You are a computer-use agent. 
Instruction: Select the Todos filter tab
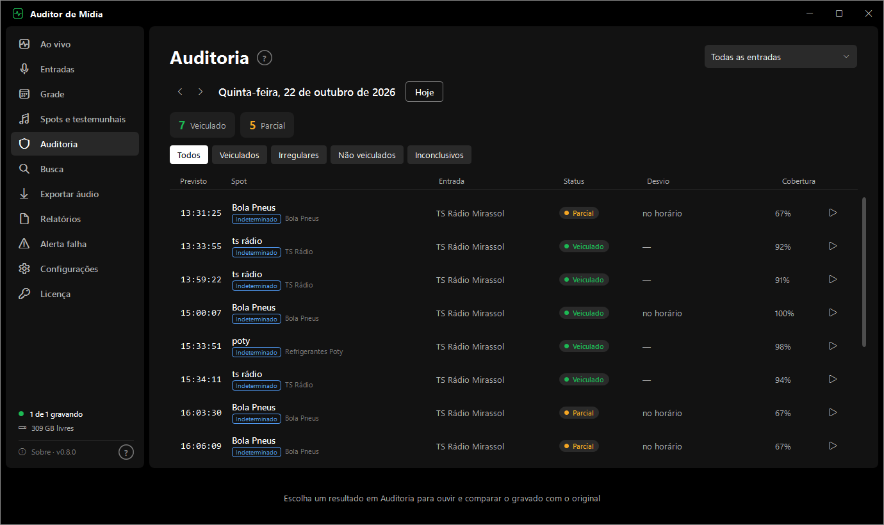(189, 155)
